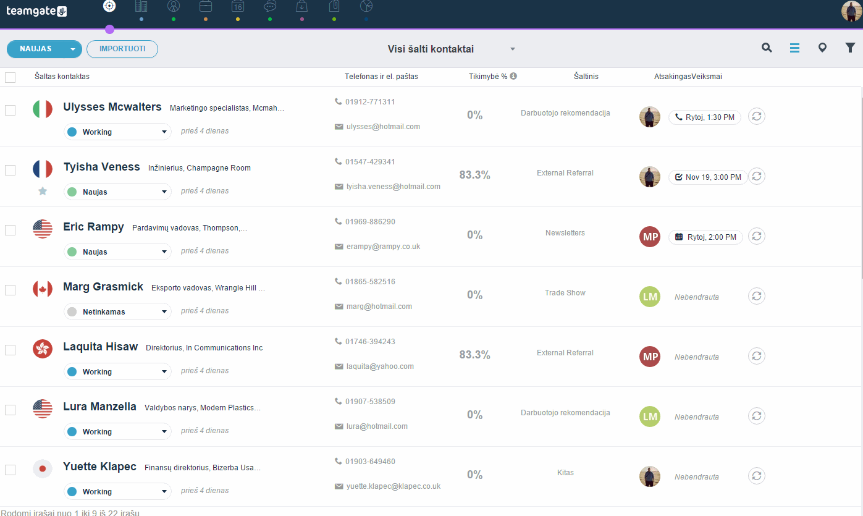
Task: Open Netinkamas status dropdown for Marg Grasmick
Action: pos(117,311)
